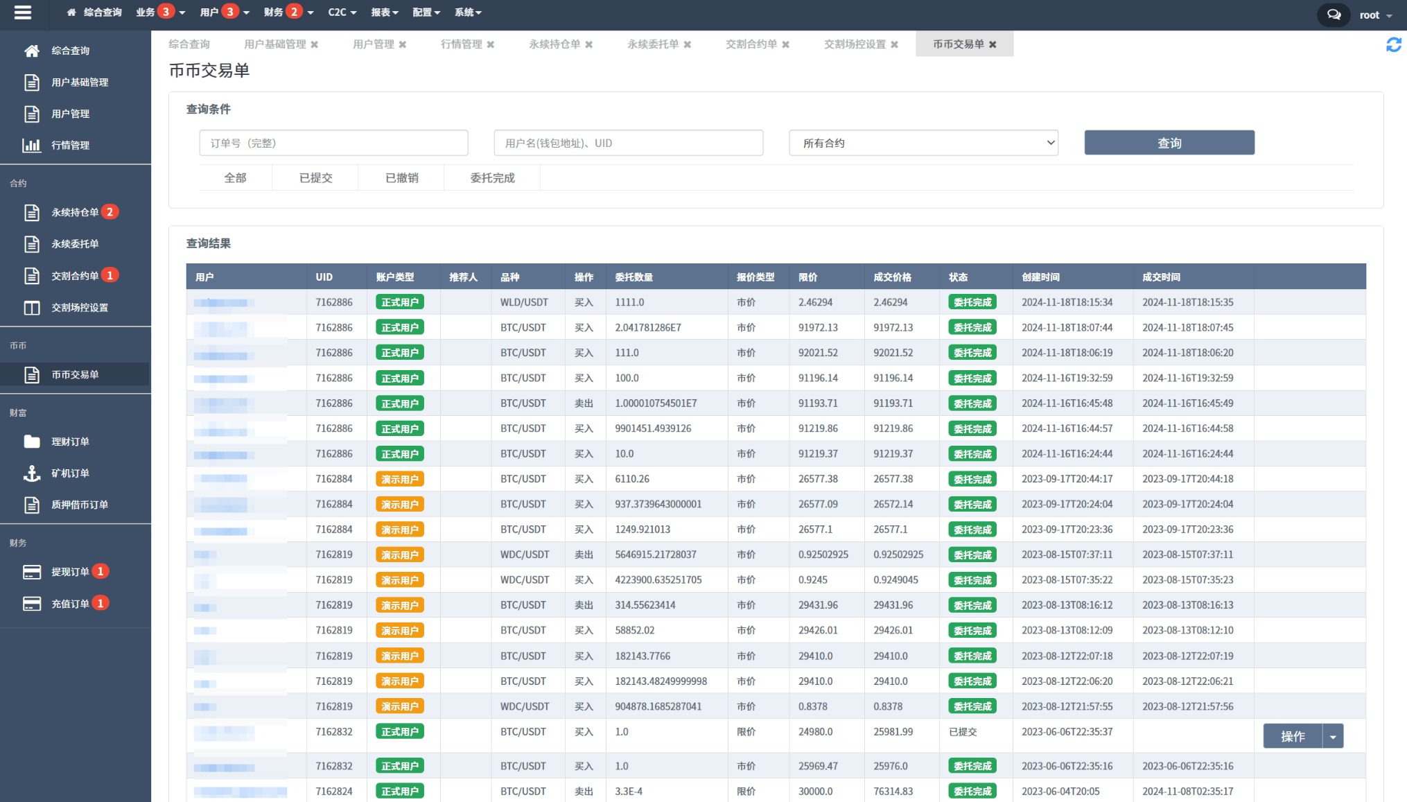Click the home icon for 综合查询 in sidebar
Screen dimensions: 1407x802
(32, 51)
